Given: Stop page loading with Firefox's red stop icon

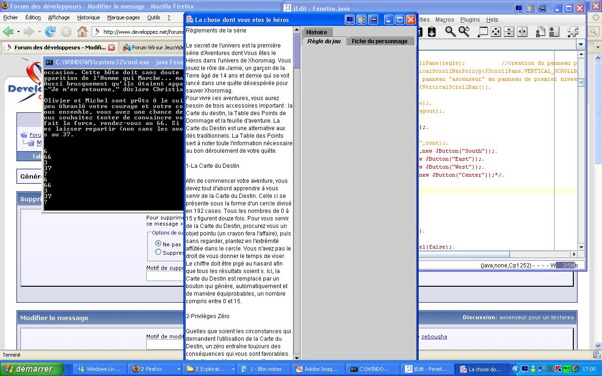Looking at the screenshot, I should tap(66, 31).
